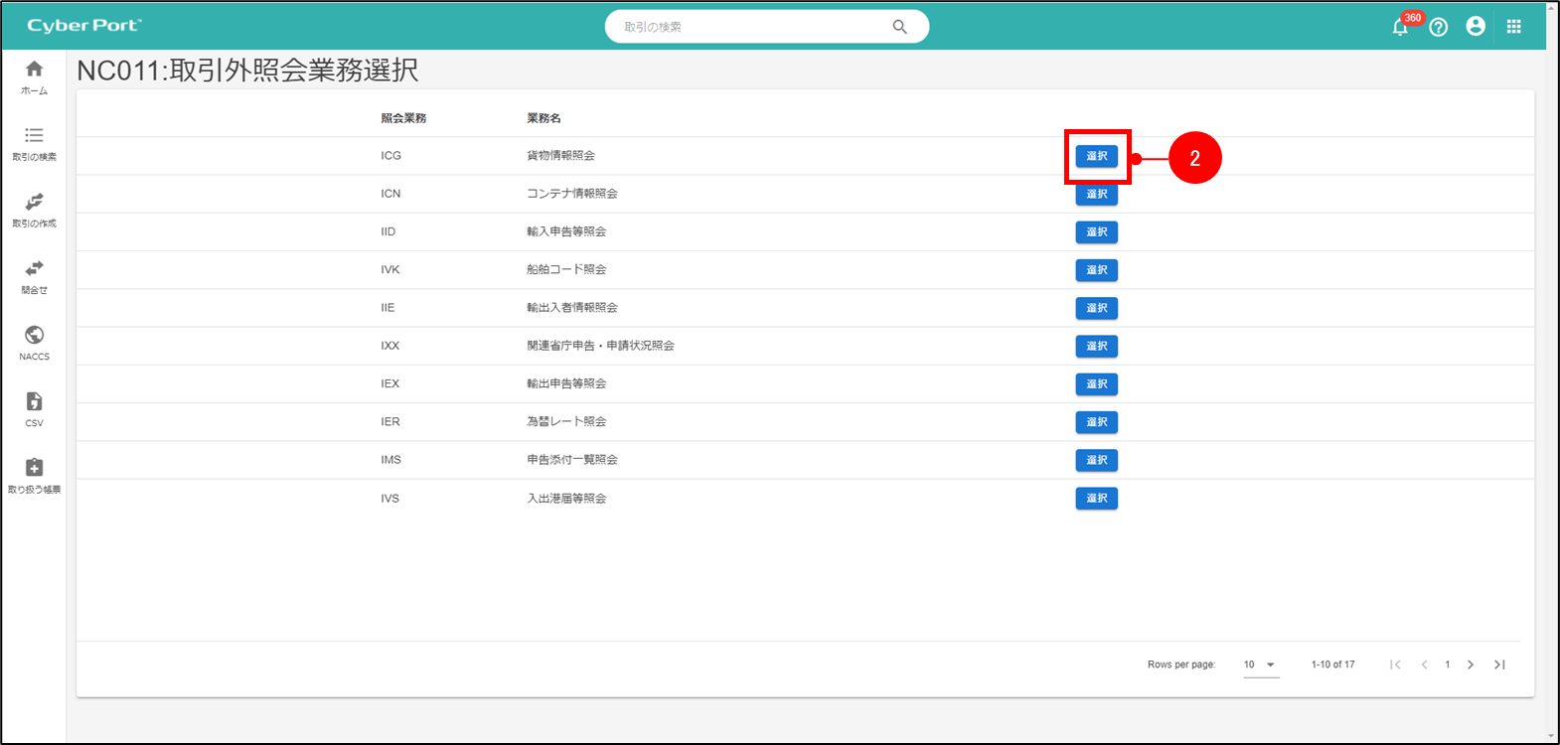Jump to the last page

[x=1499, y=665]
